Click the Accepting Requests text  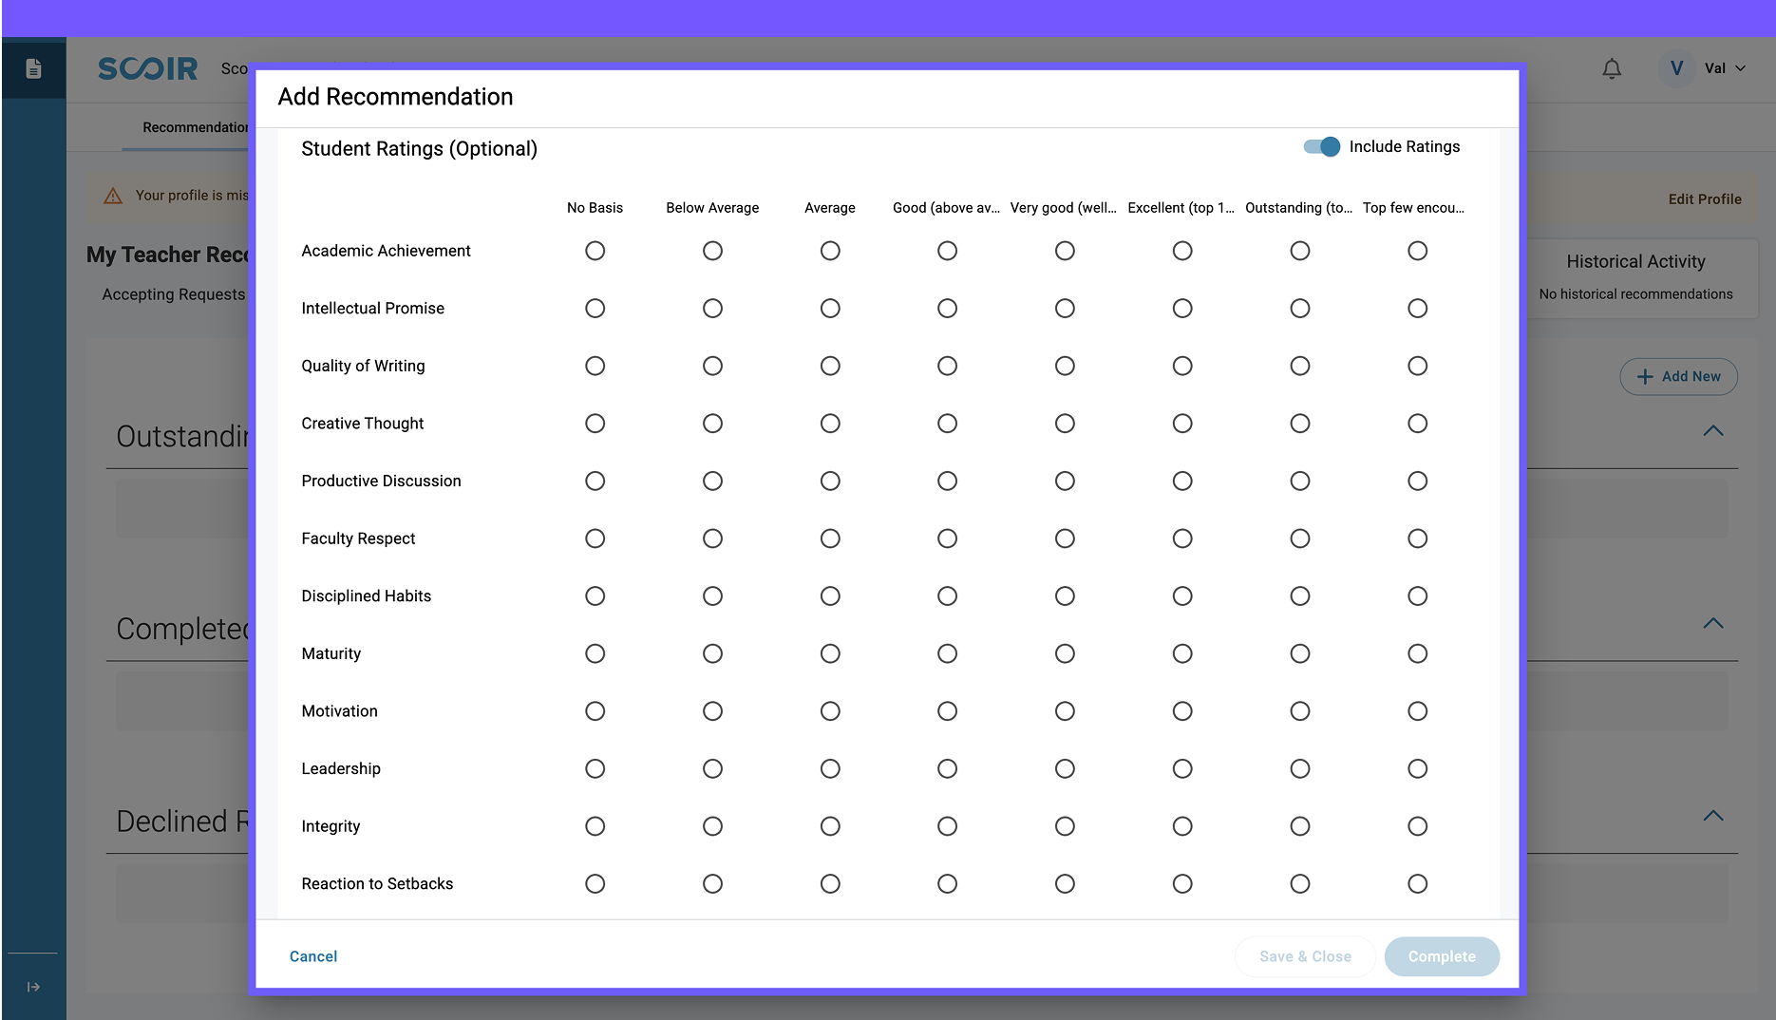174,294
